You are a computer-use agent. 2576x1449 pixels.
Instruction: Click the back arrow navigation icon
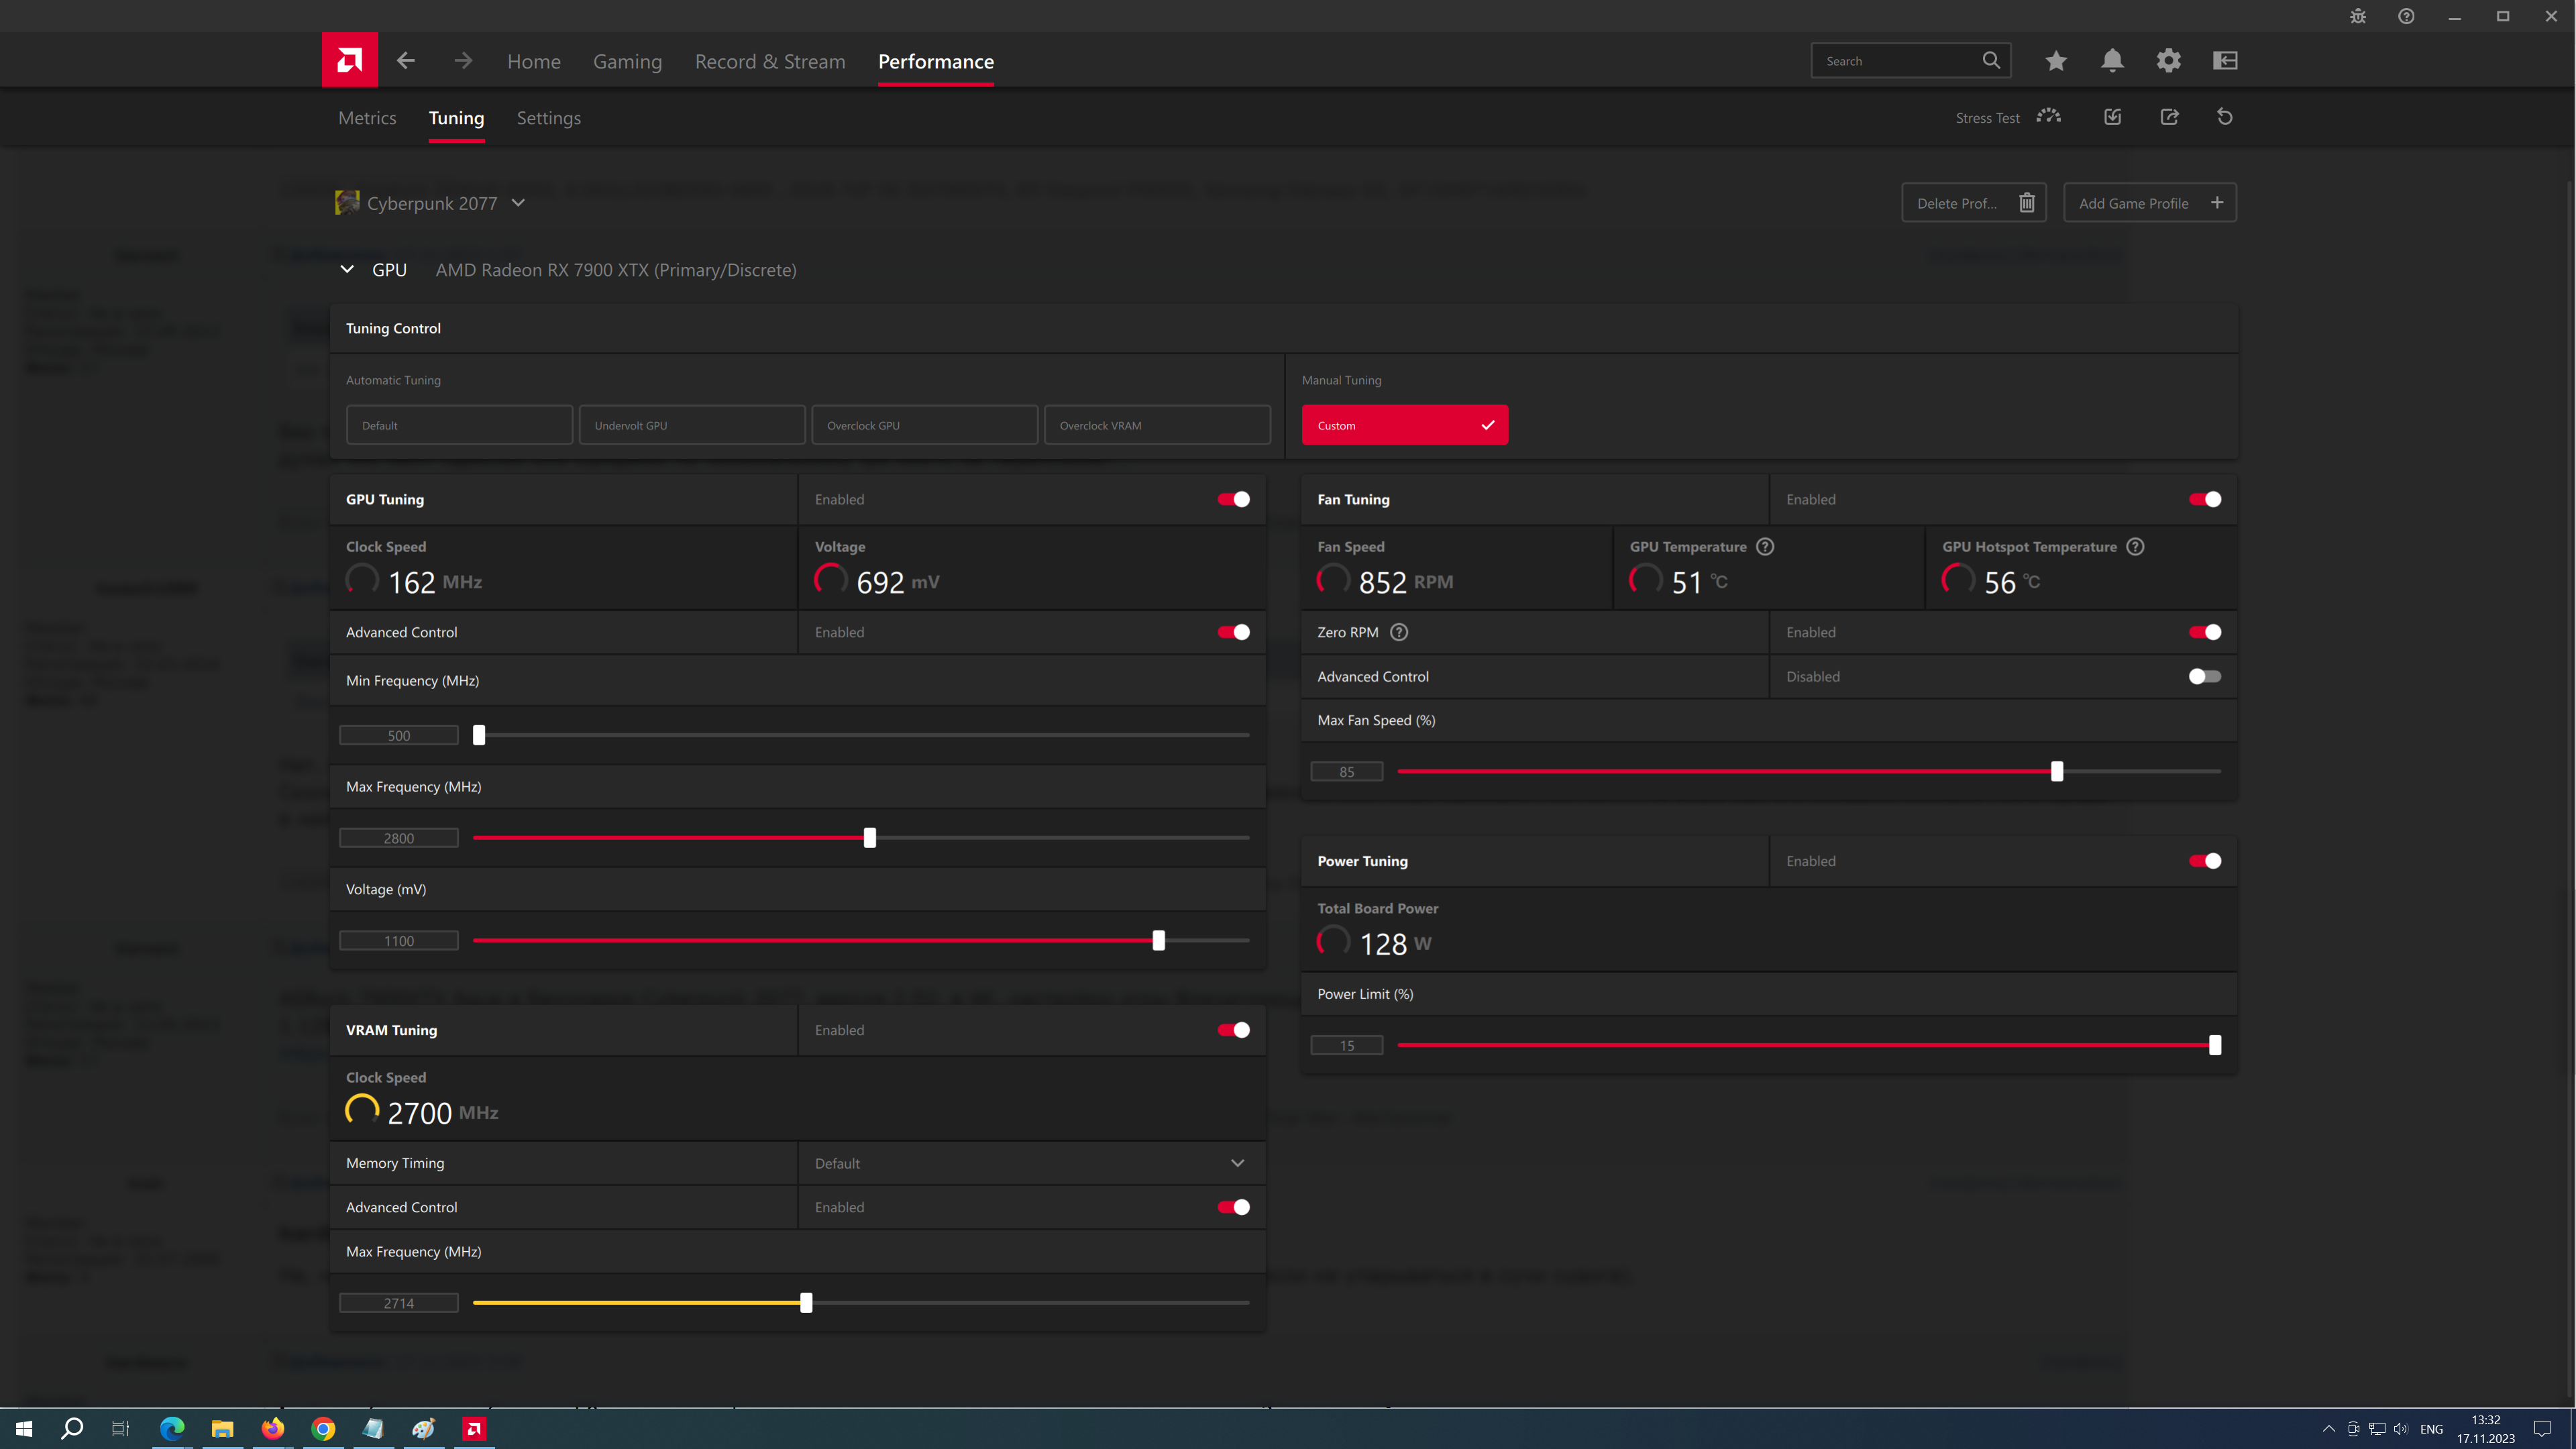click(x=405, y=60)
